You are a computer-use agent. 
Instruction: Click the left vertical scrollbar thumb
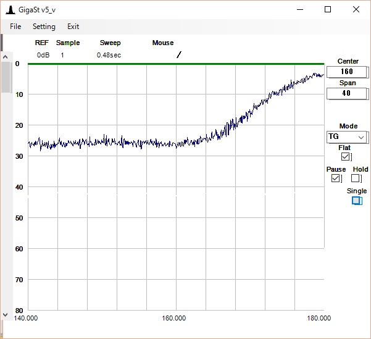[5, 77]
